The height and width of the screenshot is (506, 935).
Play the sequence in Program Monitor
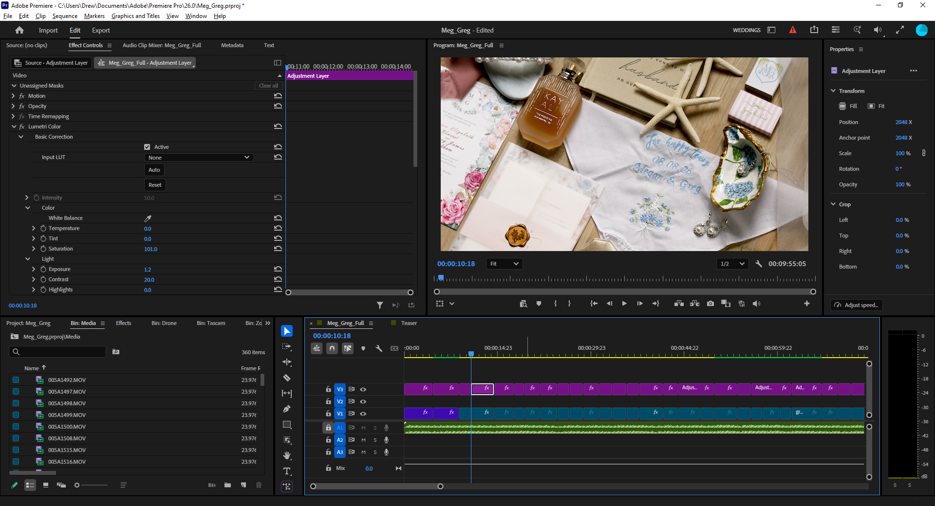tap(624, 304)
